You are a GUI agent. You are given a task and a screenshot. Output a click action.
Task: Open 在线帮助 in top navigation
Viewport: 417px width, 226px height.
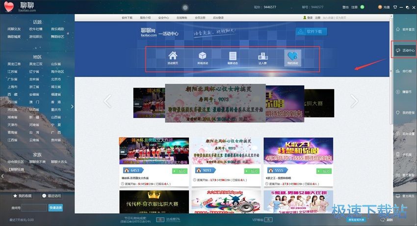[182, 18]
